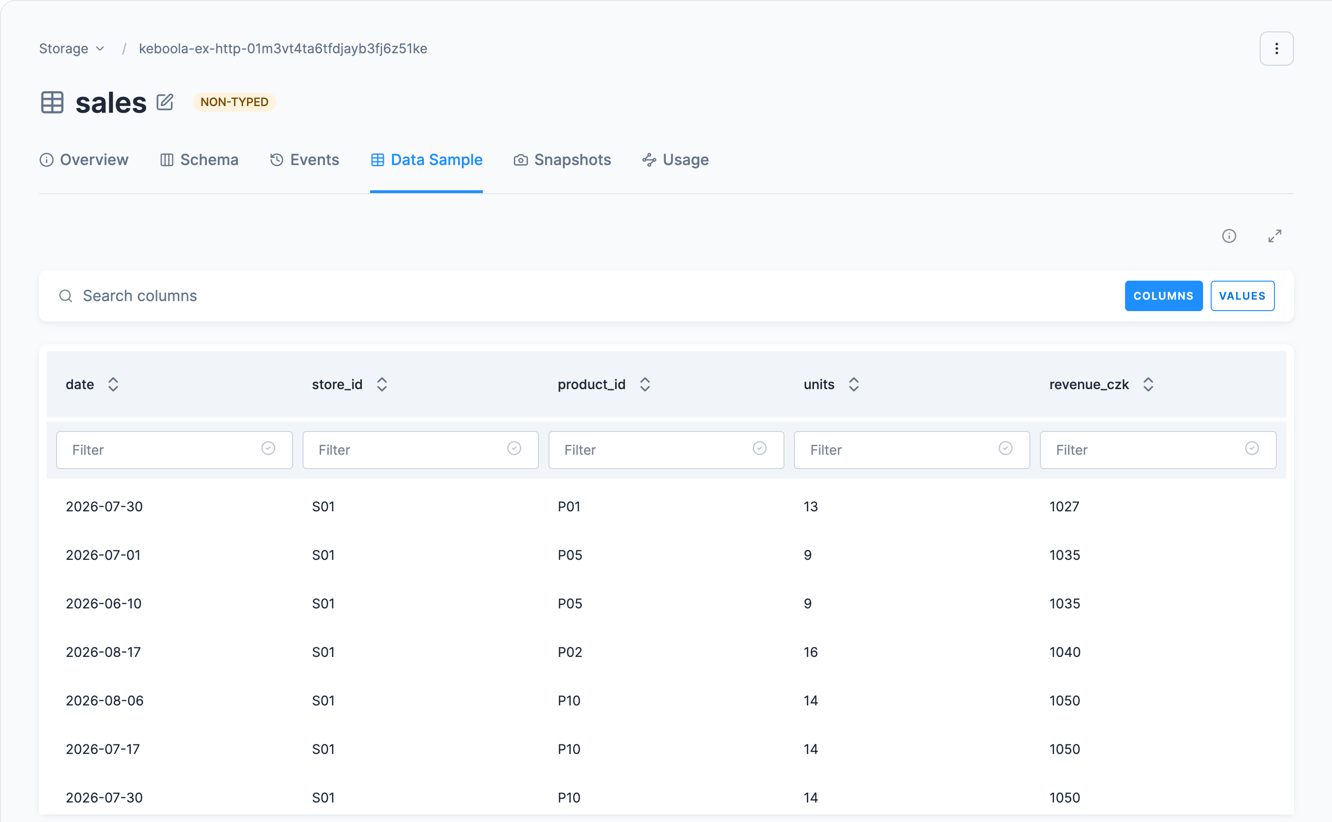
Task: Click the date column header label
Action: pyautogui.click(x=80, y=384)
